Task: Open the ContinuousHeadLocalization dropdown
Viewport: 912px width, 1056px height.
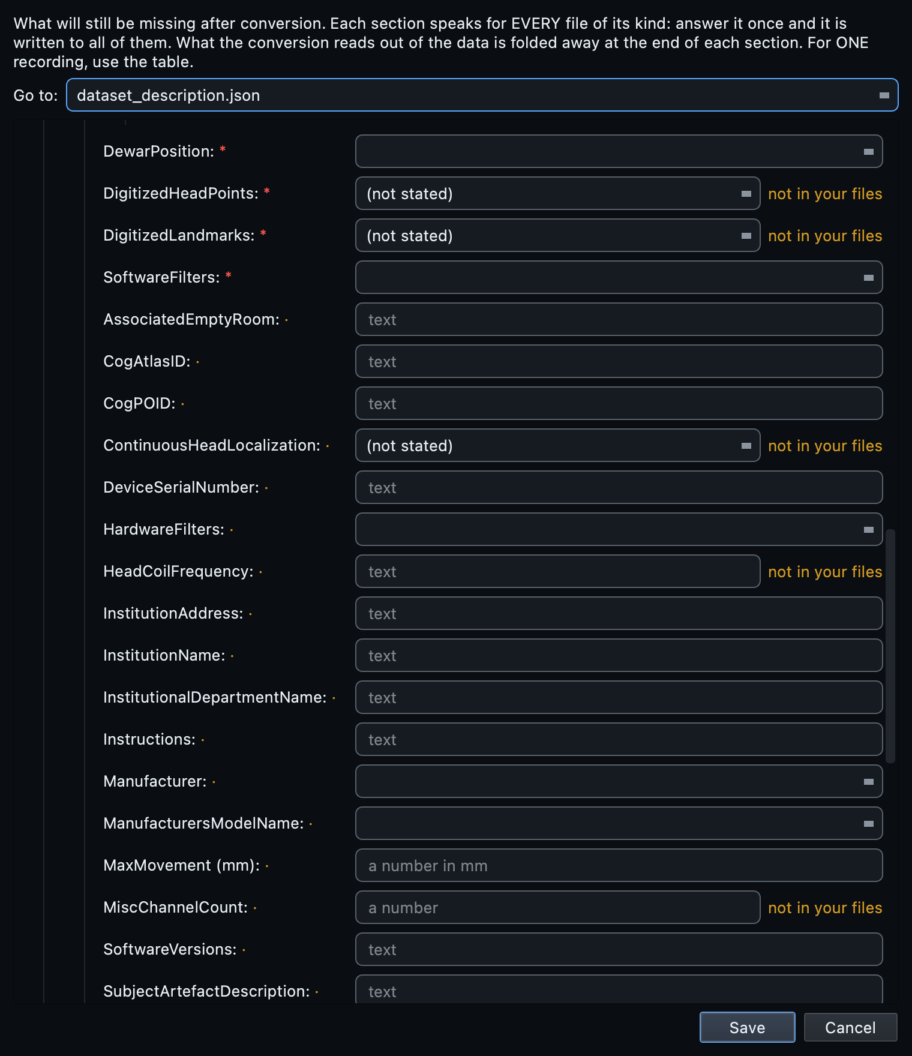Action: click(x=557, y=445)
